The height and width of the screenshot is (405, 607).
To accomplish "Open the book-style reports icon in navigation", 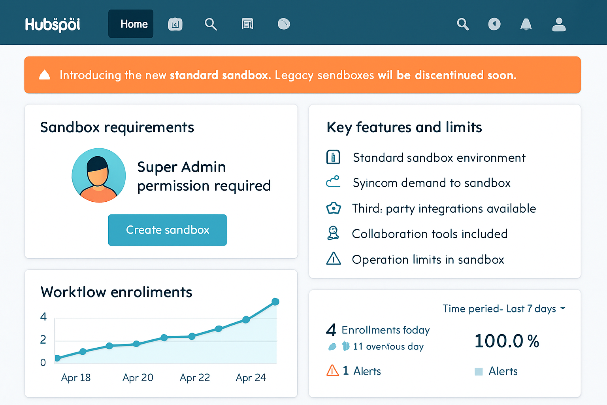I will [x=247, y=25].
